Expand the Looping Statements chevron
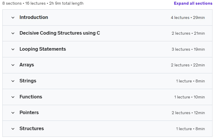This screenshot has width=216, height=138. tap(13, 49)
